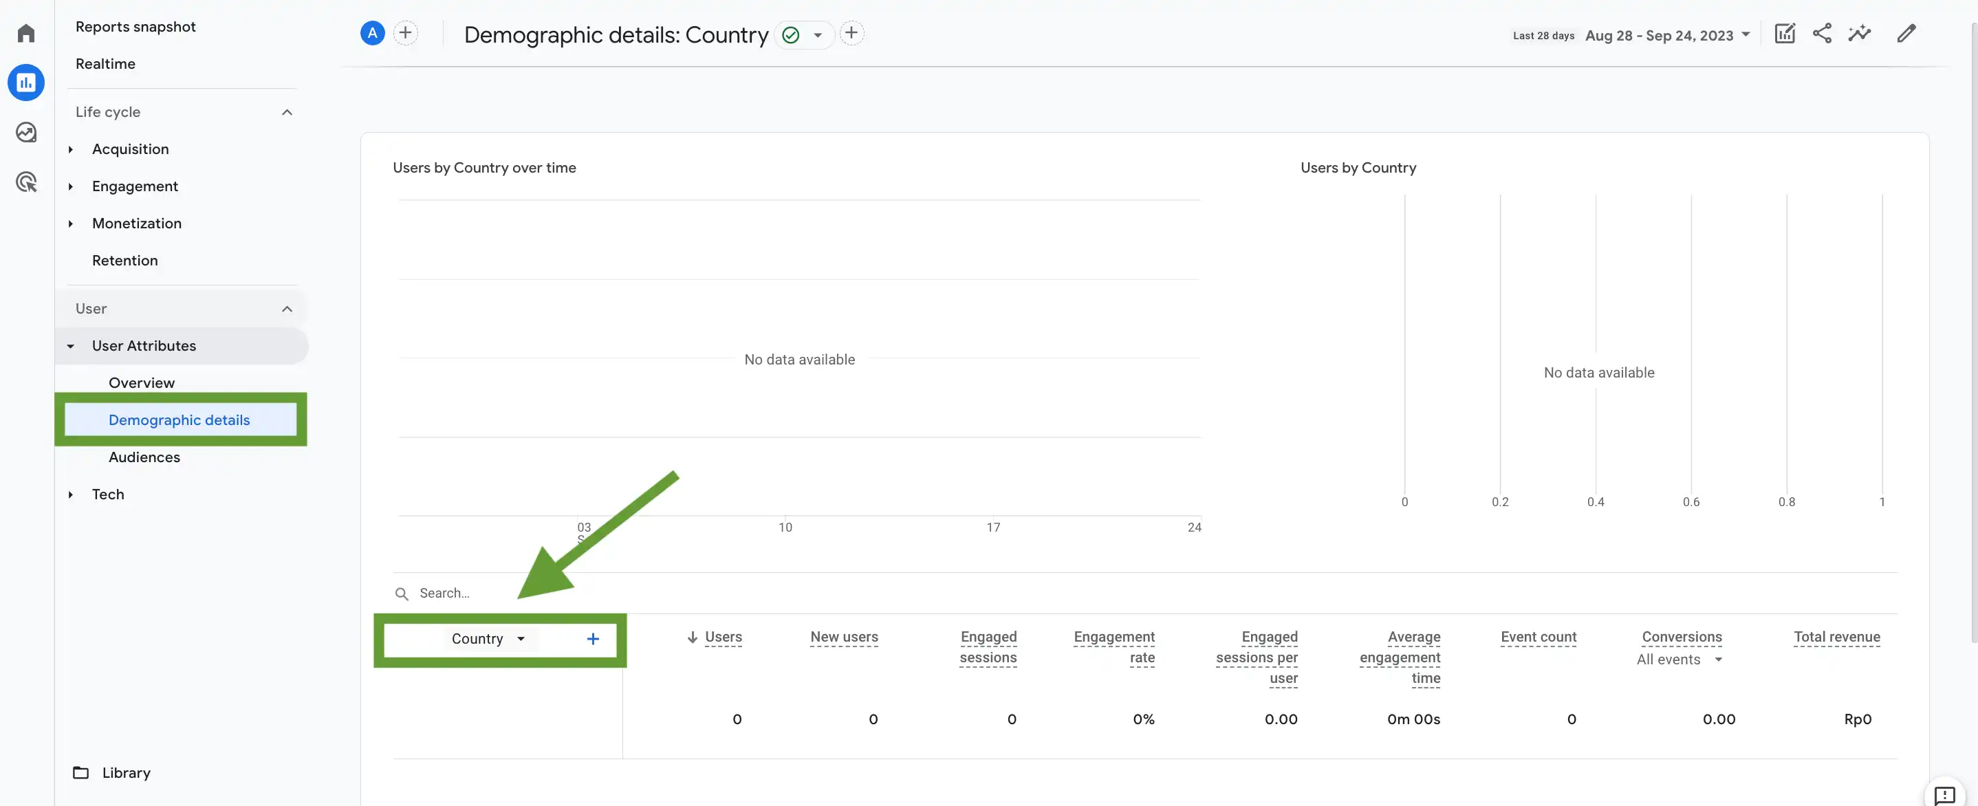Add filter with plus after report title
Viewport: 1978px width, 806px height.
point(851,33)
